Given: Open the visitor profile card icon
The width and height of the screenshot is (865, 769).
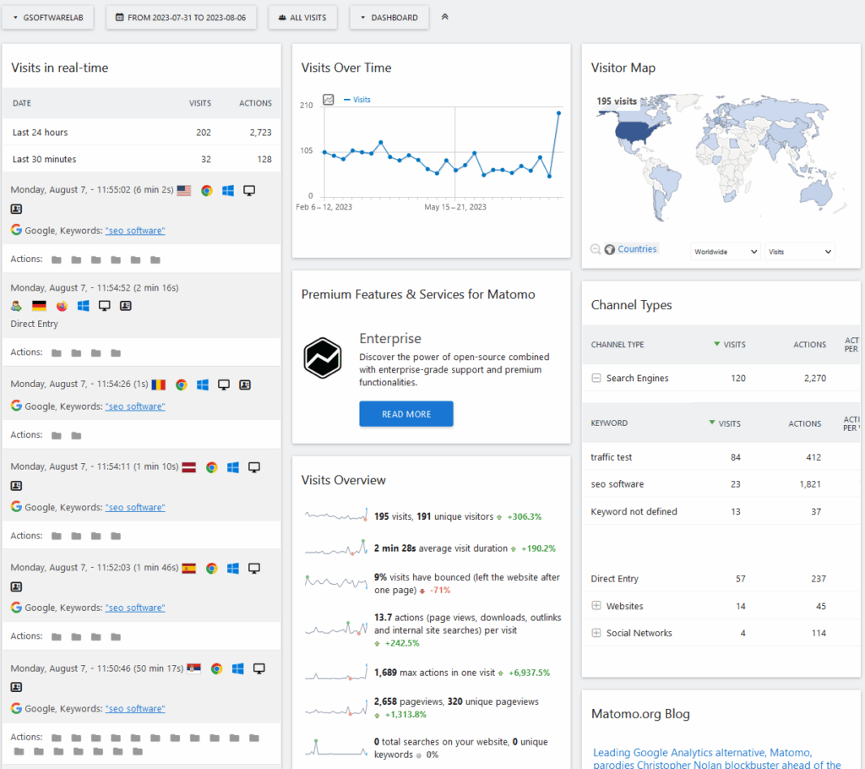Looking at the screenshot, I should [16, 209].
